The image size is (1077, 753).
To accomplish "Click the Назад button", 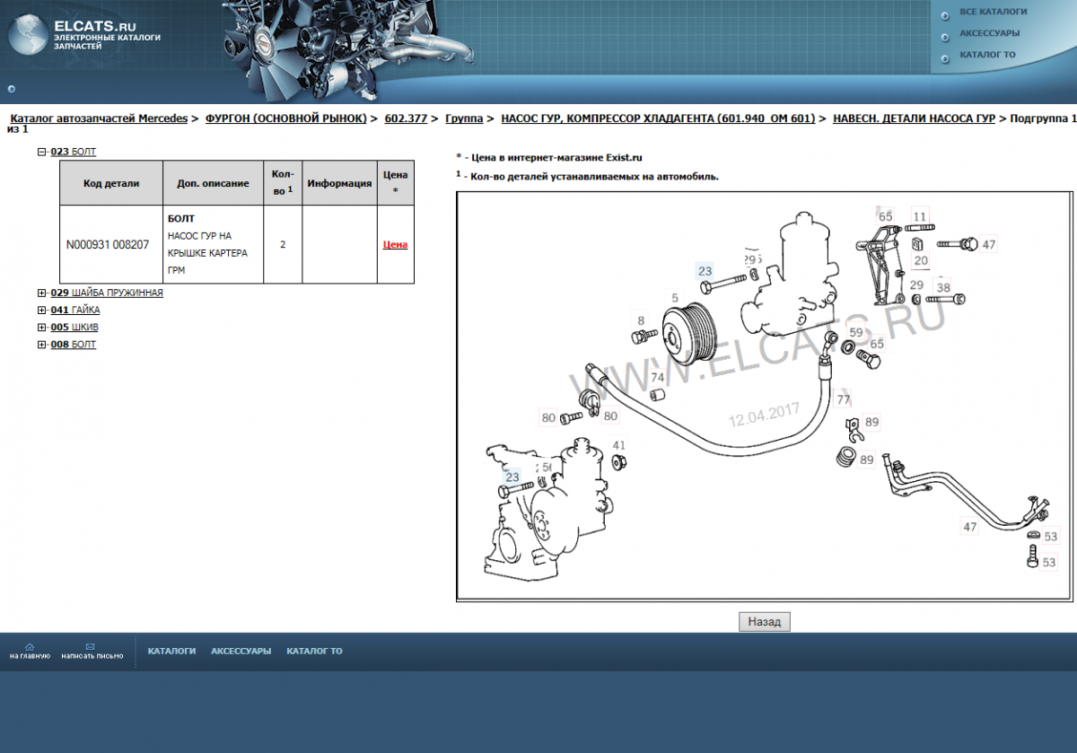I will pyautogui.click(x=765, y=621).
